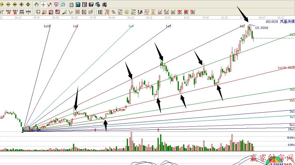
Task: Click the globe with windows icon
Action: (97, 5)
